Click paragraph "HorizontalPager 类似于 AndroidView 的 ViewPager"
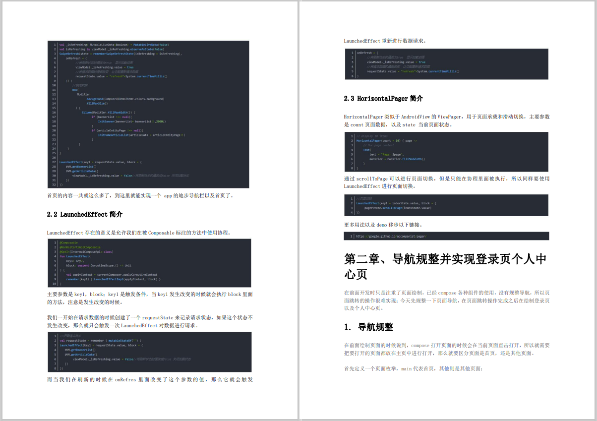597x421 pixels. (x=447, y=120)
